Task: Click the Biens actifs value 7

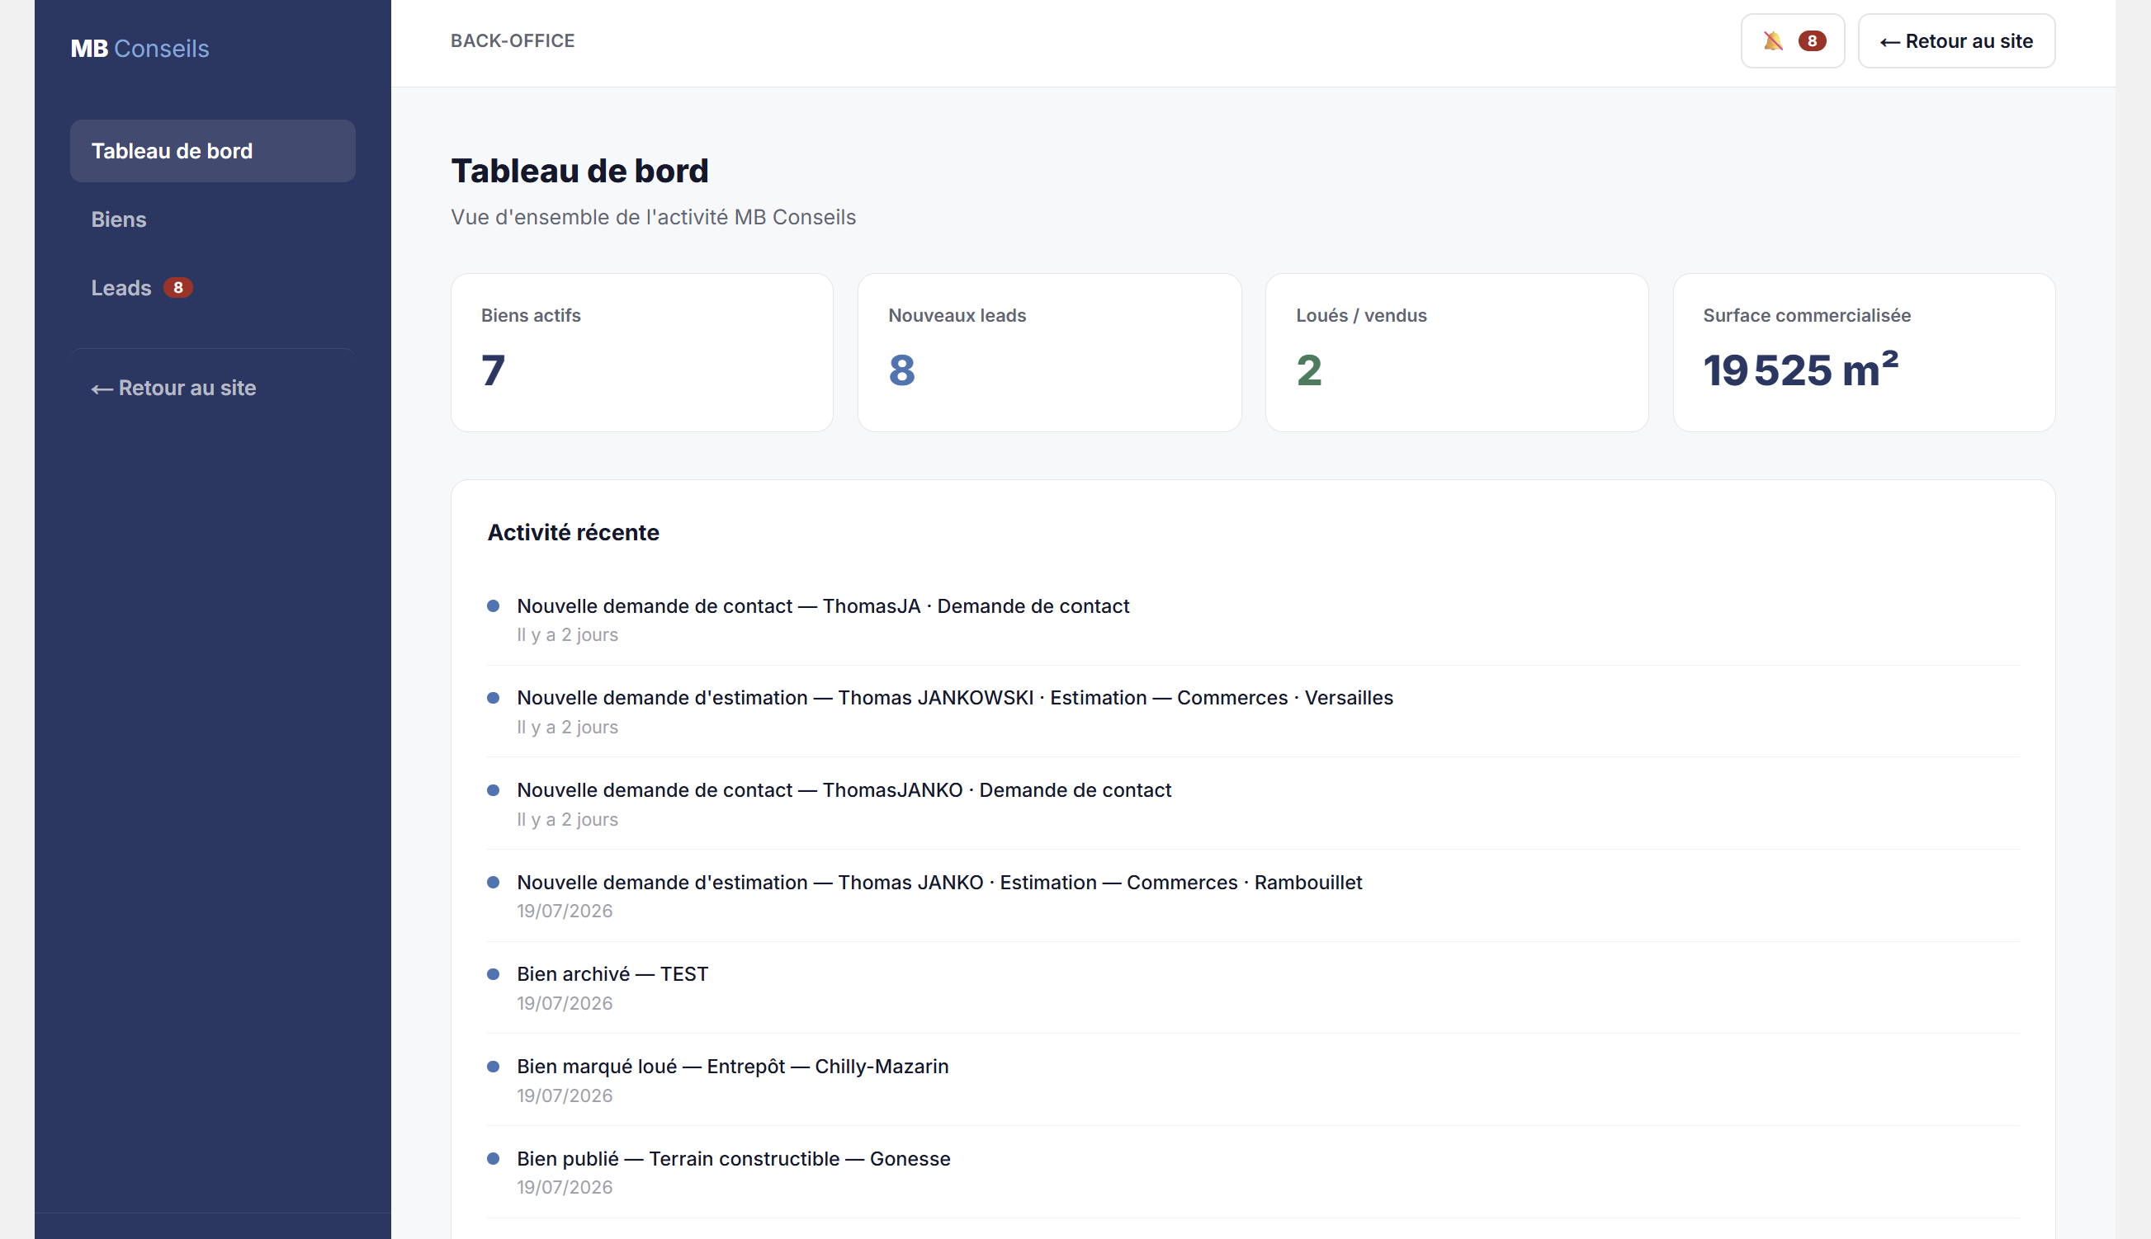Action: pyautogui.click(x=494, y=370)
